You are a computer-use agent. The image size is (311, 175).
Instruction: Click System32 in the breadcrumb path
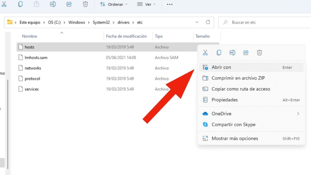101,23
